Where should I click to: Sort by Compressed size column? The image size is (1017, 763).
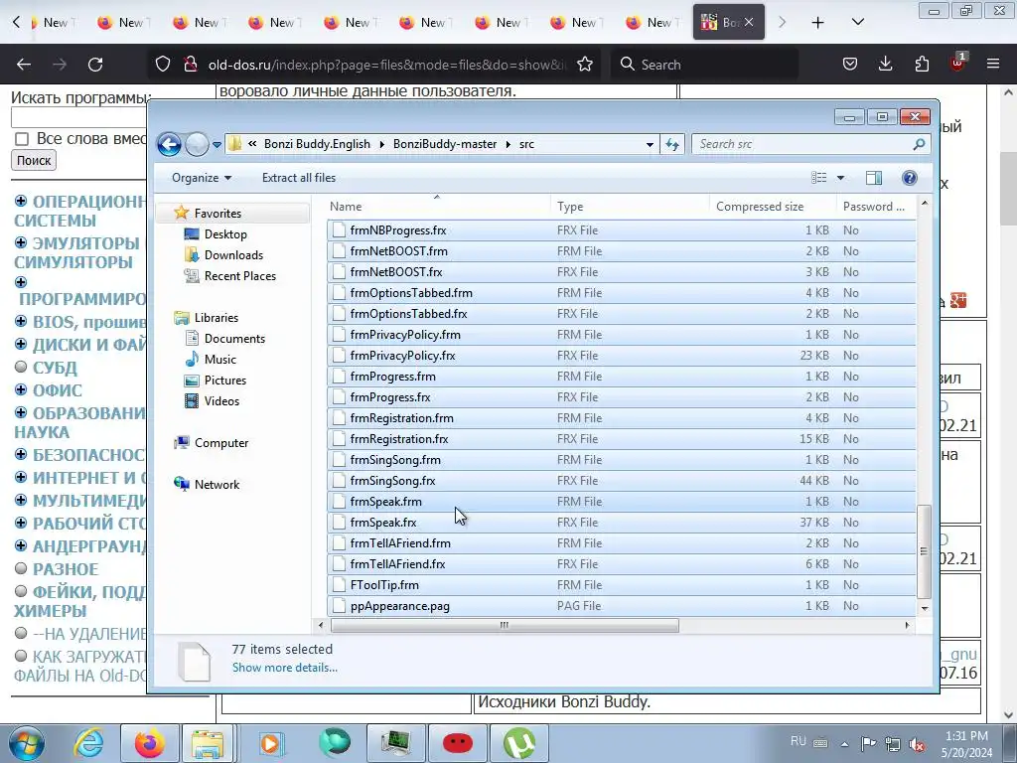pos(773,207)
